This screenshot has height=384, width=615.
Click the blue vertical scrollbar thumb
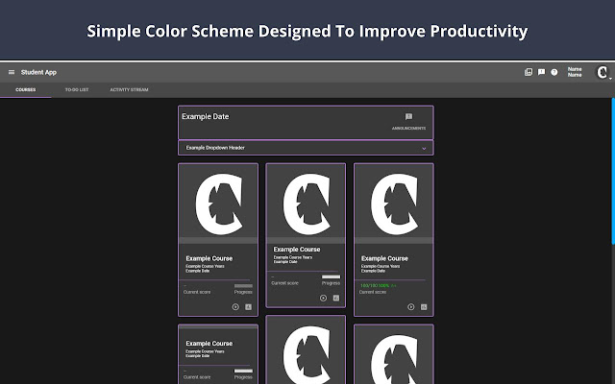613,172
